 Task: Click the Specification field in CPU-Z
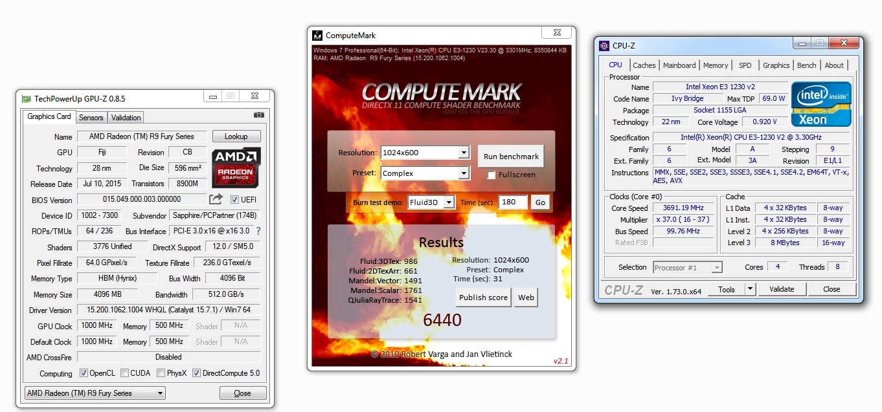751,138
